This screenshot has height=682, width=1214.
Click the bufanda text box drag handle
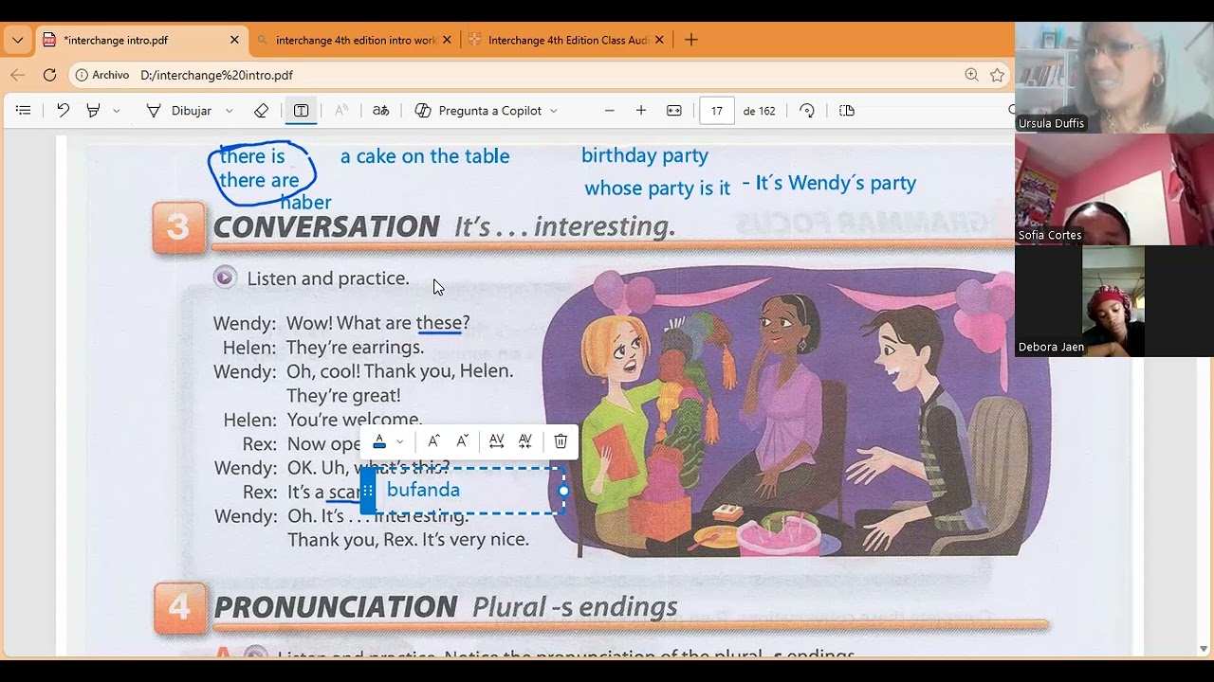click(367, 491)
